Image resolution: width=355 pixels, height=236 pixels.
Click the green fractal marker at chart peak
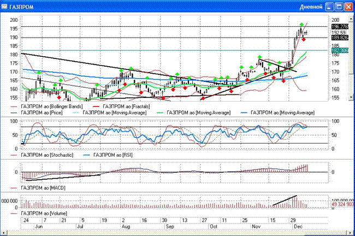(x=301, y=24)
